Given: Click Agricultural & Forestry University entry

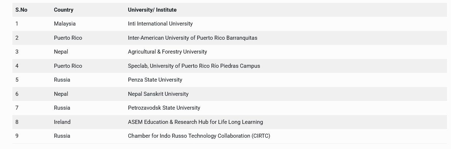Looking at the screenshot, I should 167,52.
